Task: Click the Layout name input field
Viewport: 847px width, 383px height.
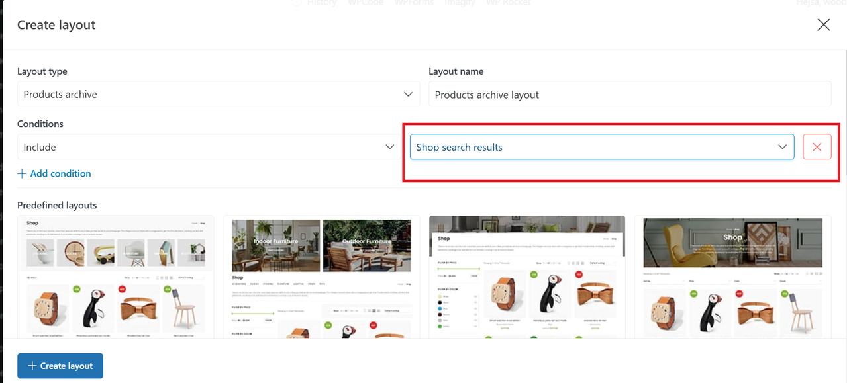Action: tap(630, 94)
